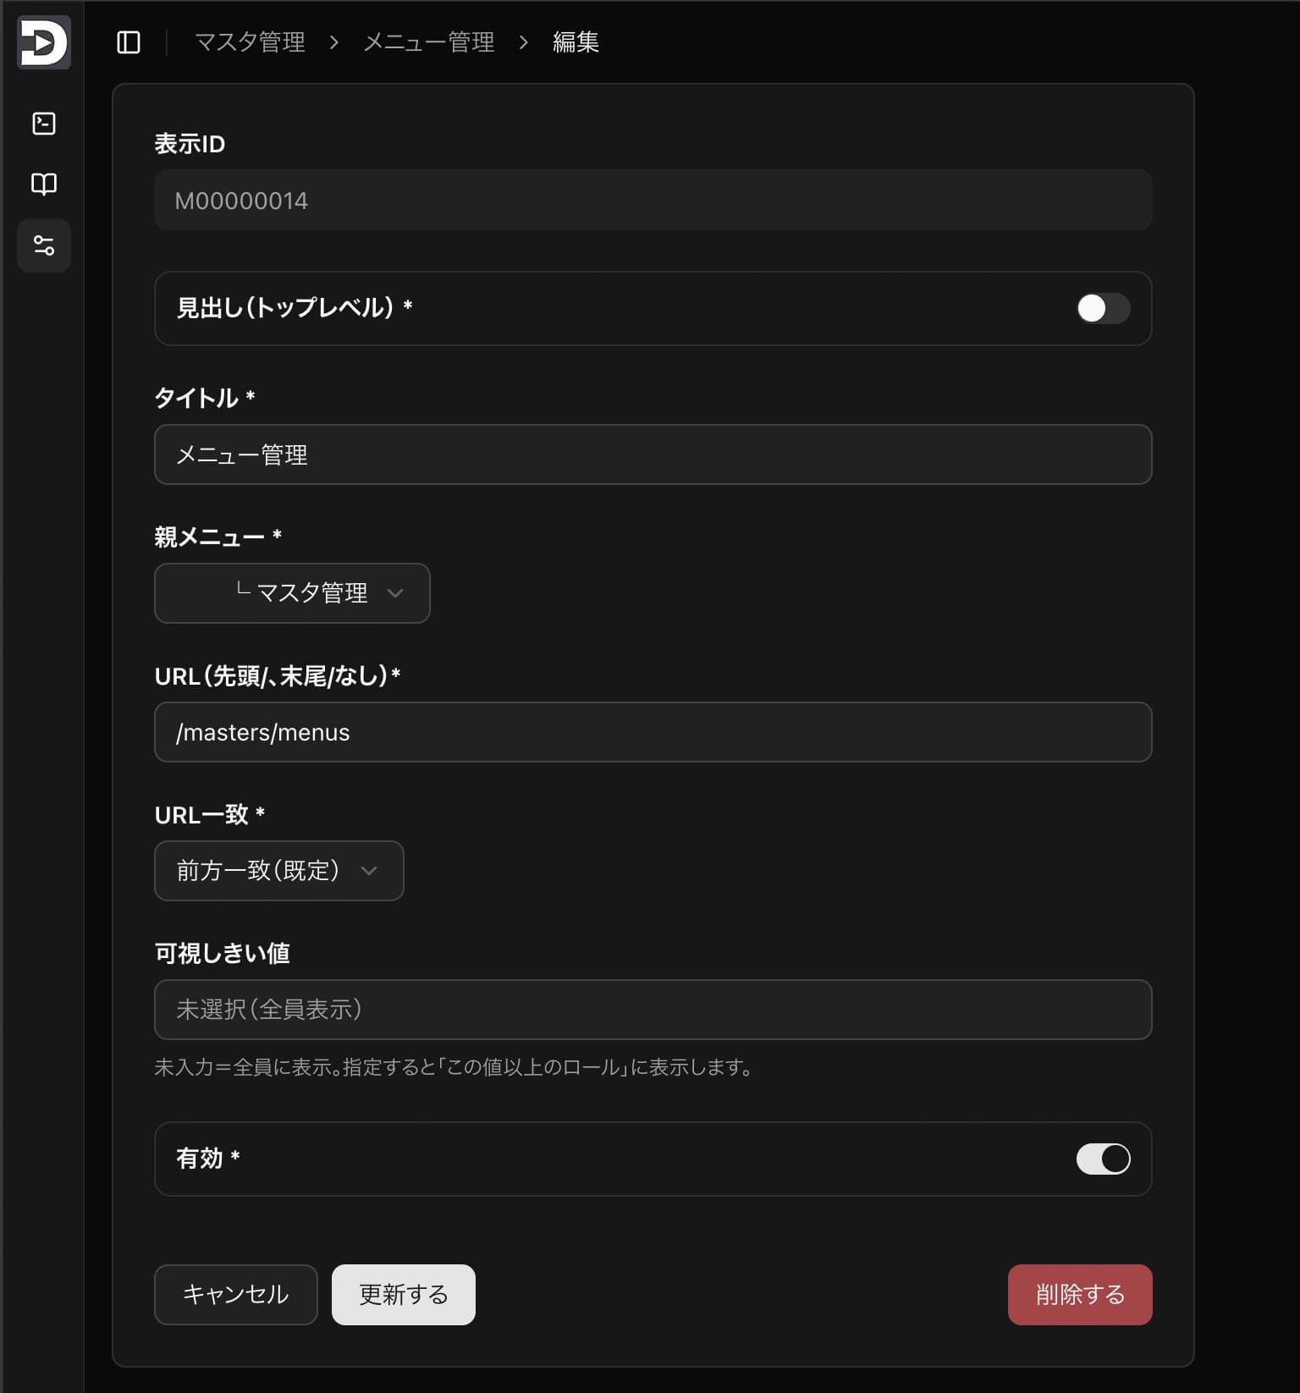Open the book documentation sidebar icon
The image size is (1300, 1393).
44,184
